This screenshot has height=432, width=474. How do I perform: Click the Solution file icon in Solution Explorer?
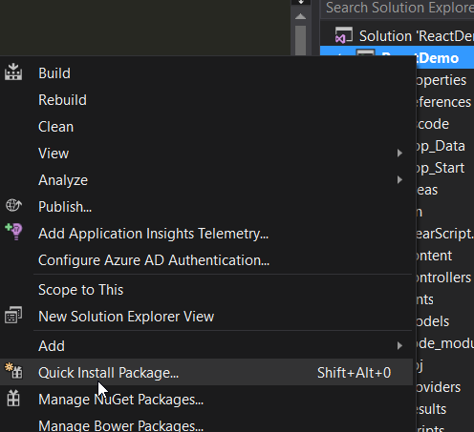tap(344, 35)
